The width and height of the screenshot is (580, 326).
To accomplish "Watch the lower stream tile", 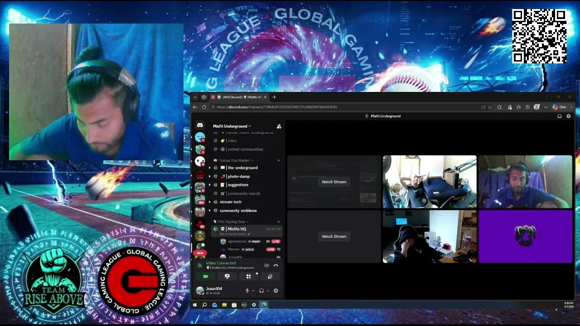I will pyautogui.click(x=334, y=236).
